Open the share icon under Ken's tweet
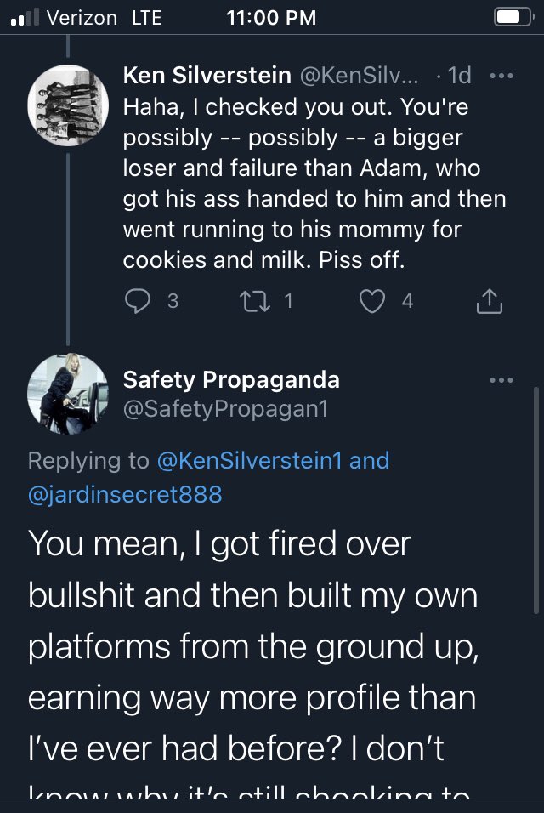This screenshot has width=544, height=813. pos(492,301)
